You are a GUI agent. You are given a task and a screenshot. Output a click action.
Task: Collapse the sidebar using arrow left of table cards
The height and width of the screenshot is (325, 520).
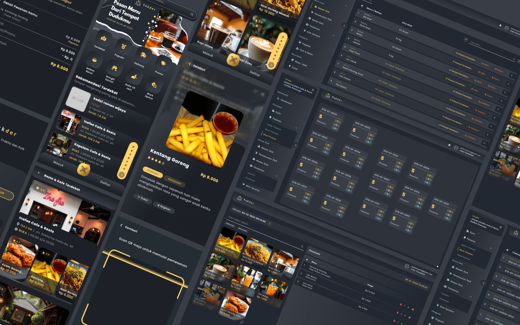coord(296,145)
